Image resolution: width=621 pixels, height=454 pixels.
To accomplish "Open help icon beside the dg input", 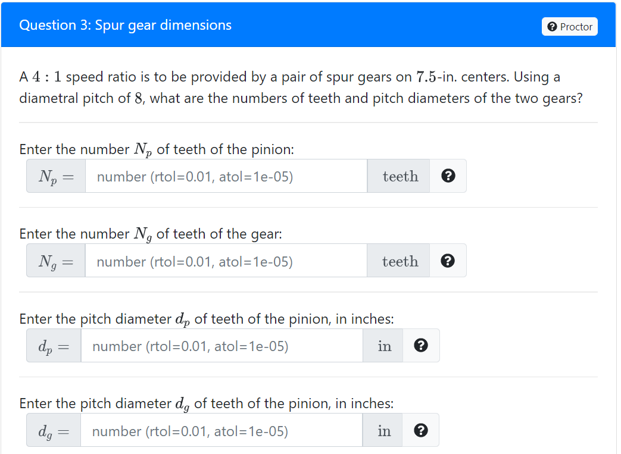I will click(x=420, y=430).
